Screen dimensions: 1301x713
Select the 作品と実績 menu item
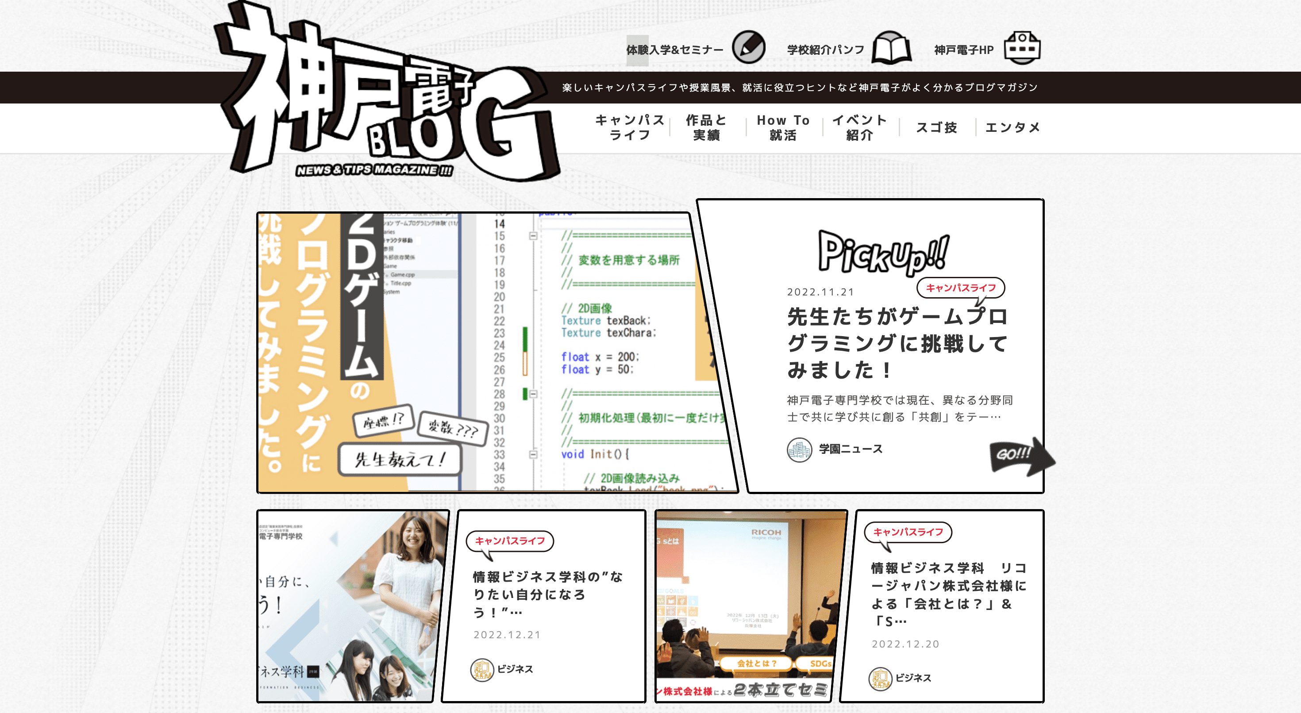(x=706, y=127)
